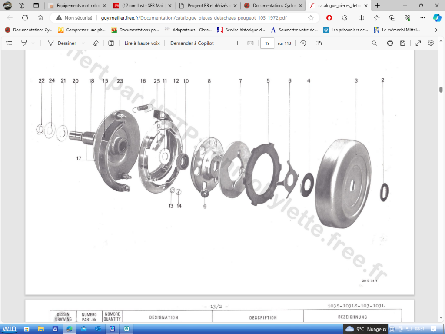The image size is (445, 334).
Task: Toggle the page view layout button
Action: pyautogui.click(x=319, y=43)
